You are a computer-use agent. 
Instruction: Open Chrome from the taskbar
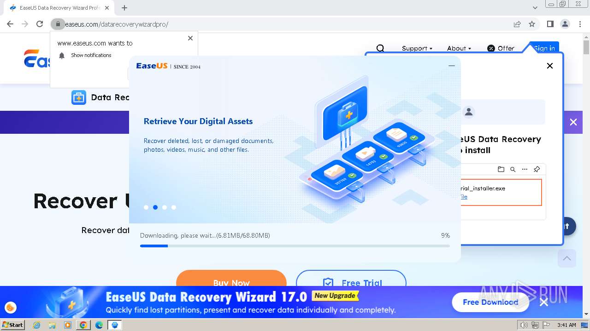click(83, 325)
